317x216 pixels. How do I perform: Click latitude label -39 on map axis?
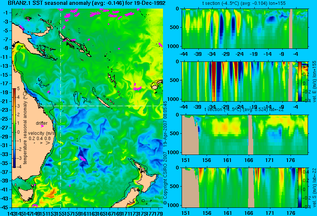point(4,181)
